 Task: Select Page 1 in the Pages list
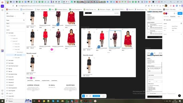[15, 23]
